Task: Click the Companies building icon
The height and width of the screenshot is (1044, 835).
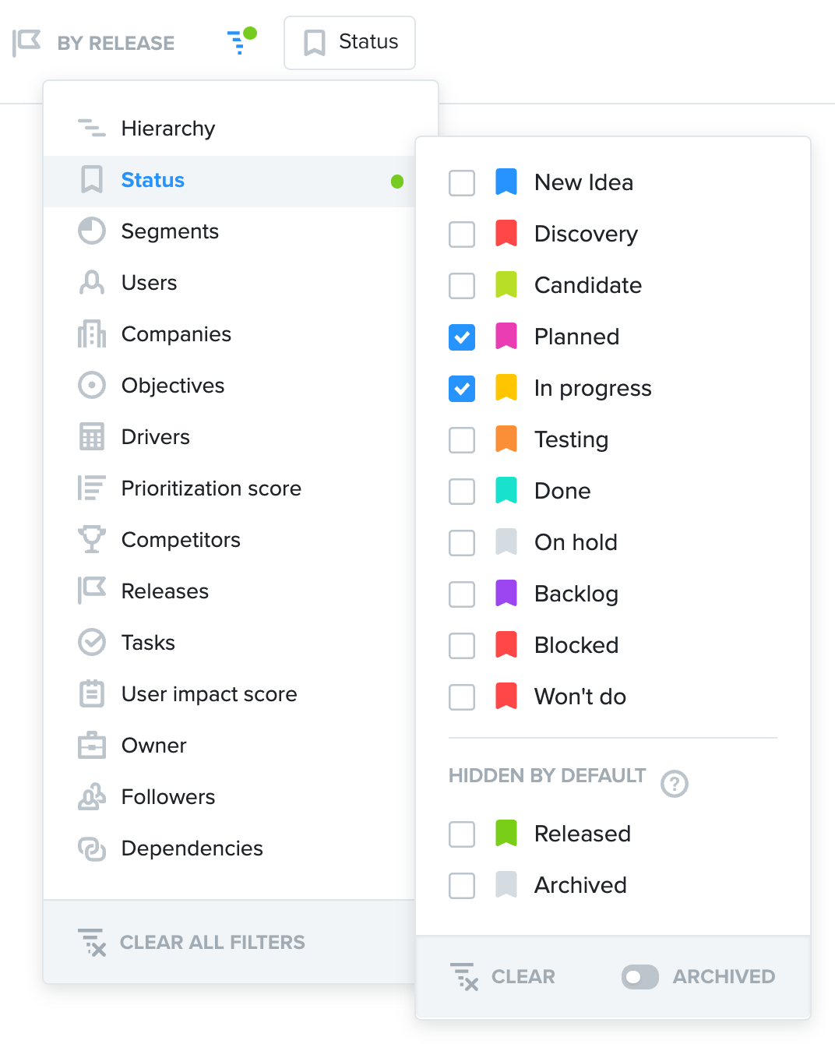Action: (92, 334)
